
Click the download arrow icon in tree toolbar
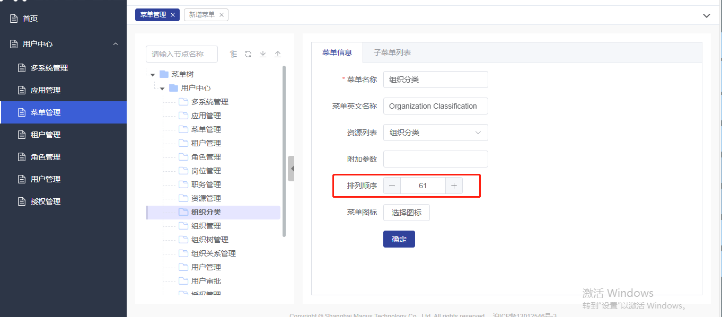[x=262, y=54]
